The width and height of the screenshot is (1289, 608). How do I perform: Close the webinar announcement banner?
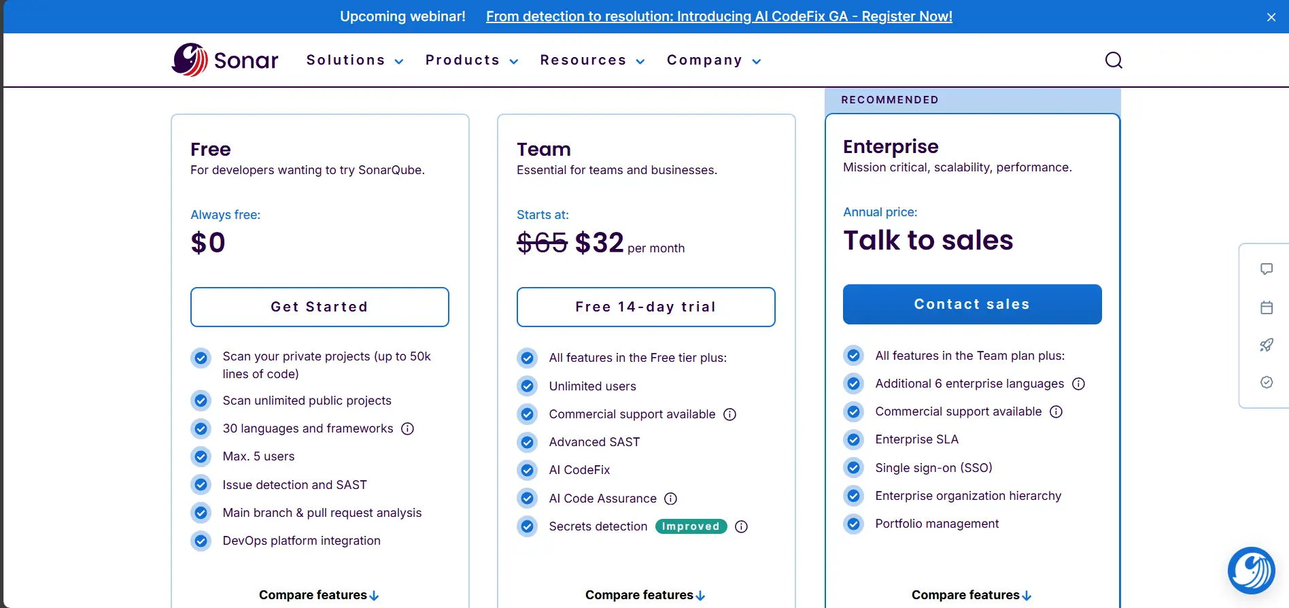(1271, 17)
